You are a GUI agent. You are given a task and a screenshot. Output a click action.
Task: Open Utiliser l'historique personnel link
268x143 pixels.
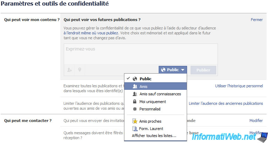[x=239, y=86]
